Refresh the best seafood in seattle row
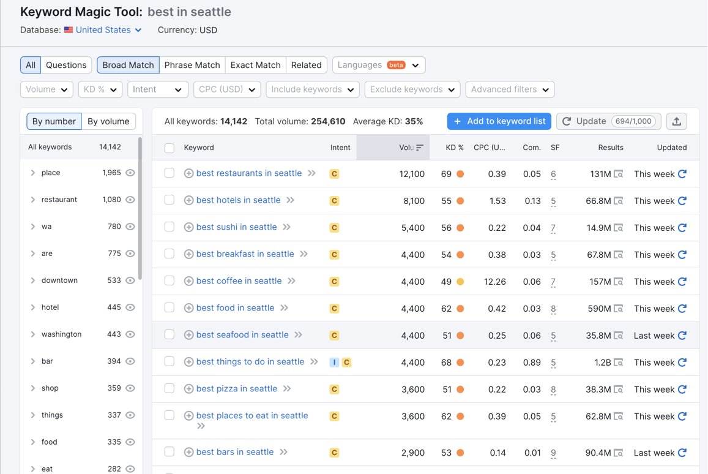Screen dimensions: 708x474 click(x=682, y=335)
